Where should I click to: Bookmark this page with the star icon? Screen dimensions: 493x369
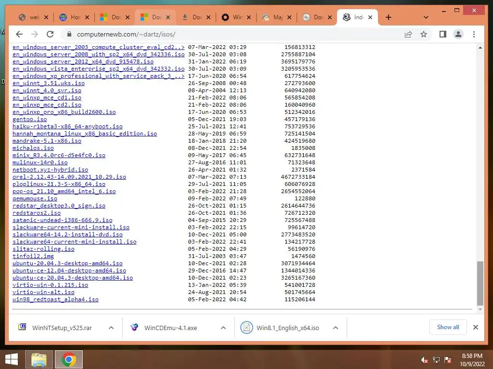(424, 34)
